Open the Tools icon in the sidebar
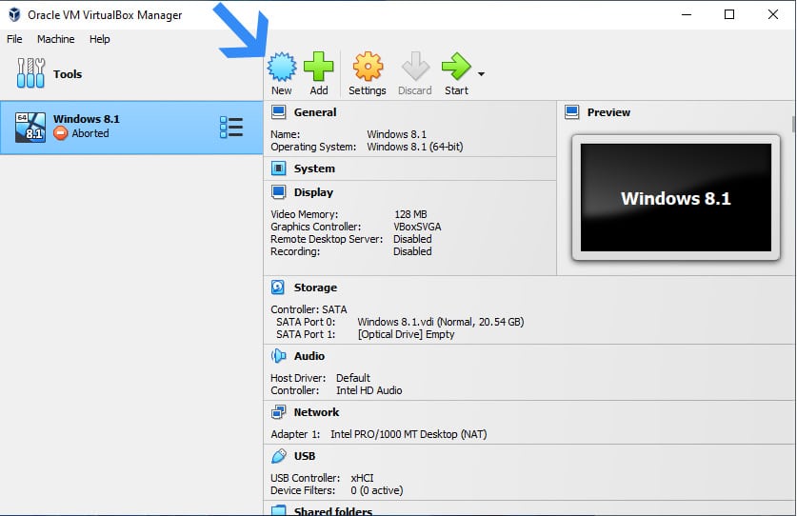The height and width of the screenshot is (516, 797). 30,73
